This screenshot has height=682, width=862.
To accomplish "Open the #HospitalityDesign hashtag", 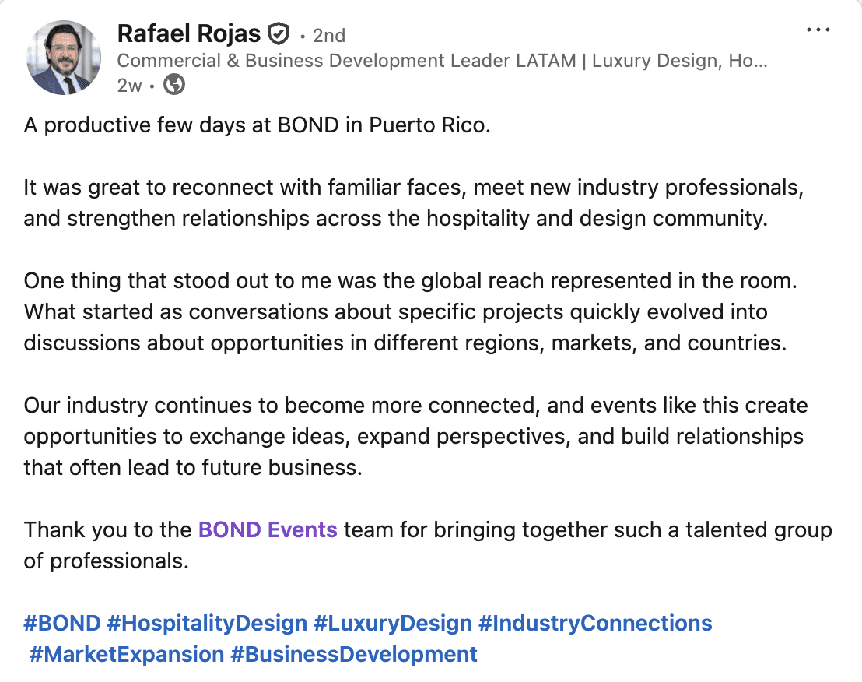I will [x=207, y=623].
